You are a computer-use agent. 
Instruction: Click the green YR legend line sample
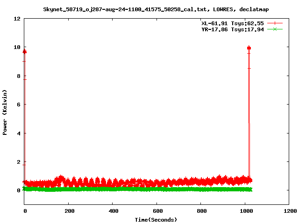[x=275, y=29]
